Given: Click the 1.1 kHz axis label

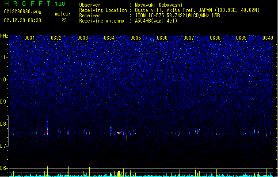Looking at the screenshot, I should pyautogui.click(x=4, y=58).
